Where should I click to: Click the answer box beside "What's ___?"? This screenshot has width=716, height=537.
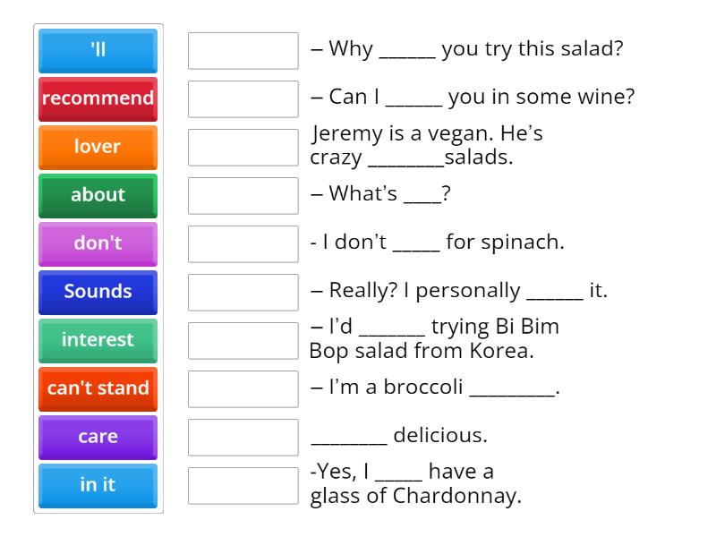tap(243, 196)
